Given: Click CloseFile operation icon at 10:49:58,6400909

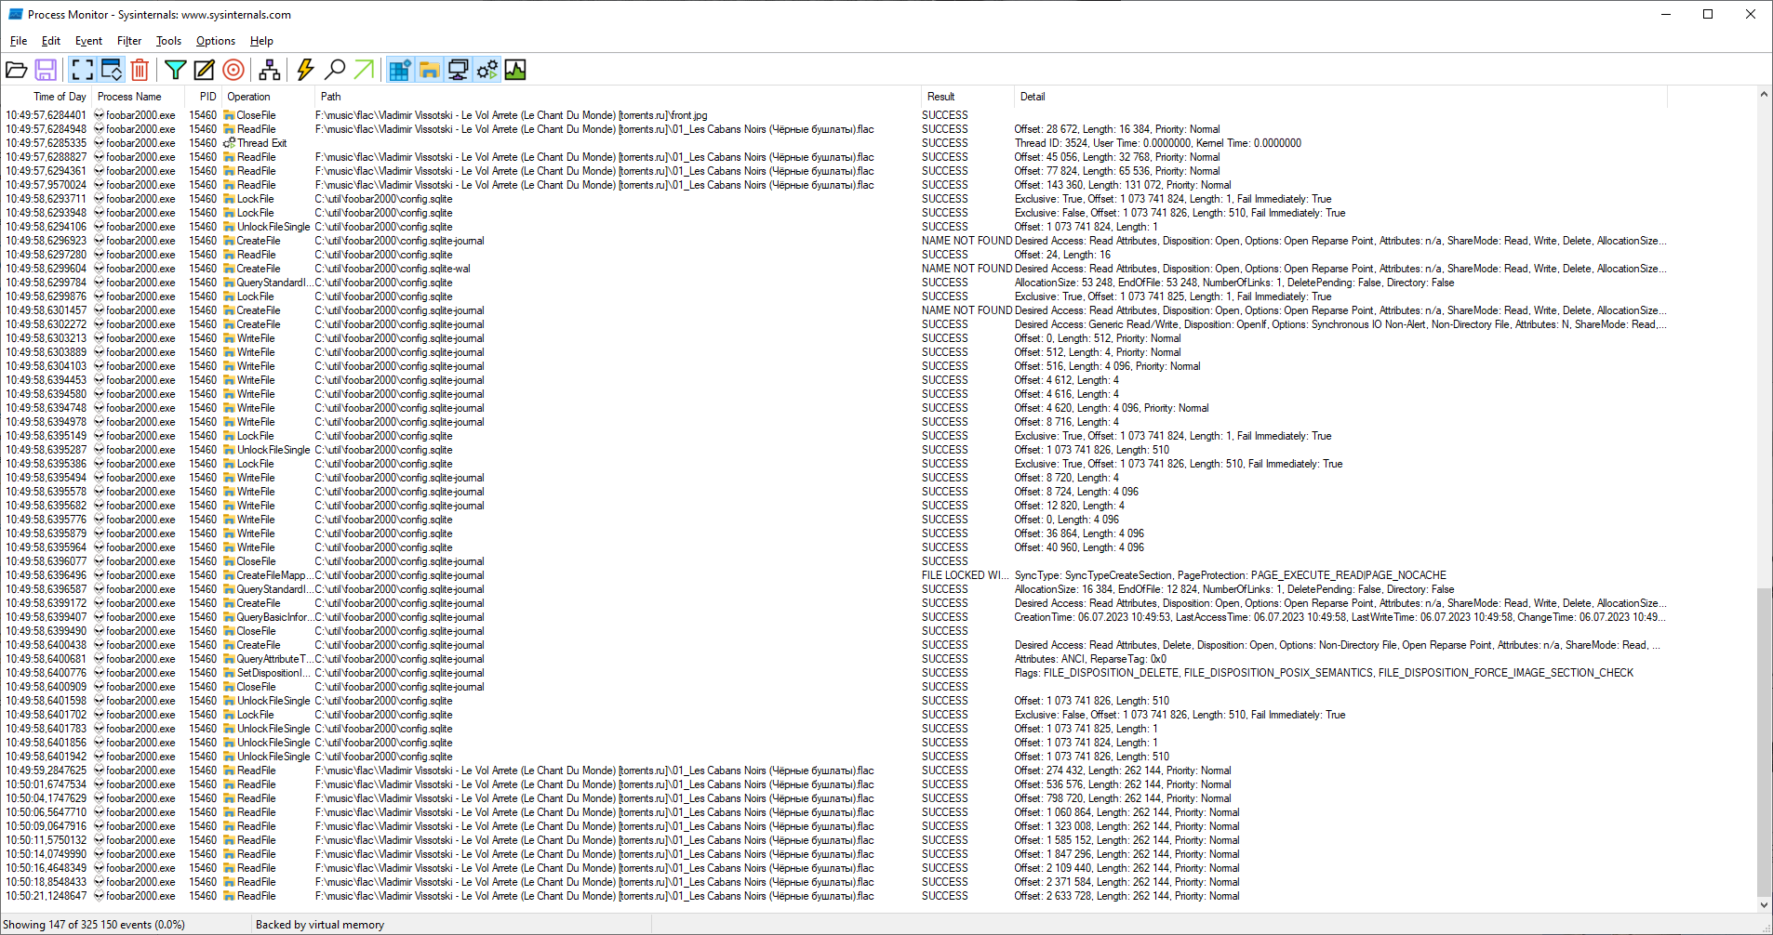Looking at the screenshot, I should [x=229, y=687].
